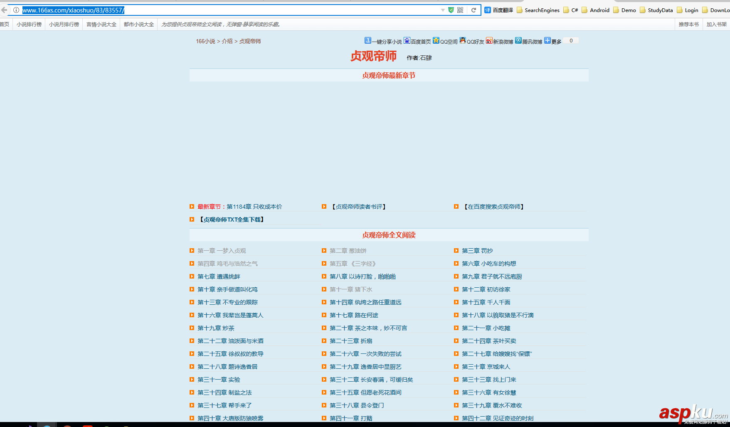Image resolution: width=730 pixels, height=427 pixels.
Task: Open the address bar history dropdown arrow
Action: click(x=443, y=10)
